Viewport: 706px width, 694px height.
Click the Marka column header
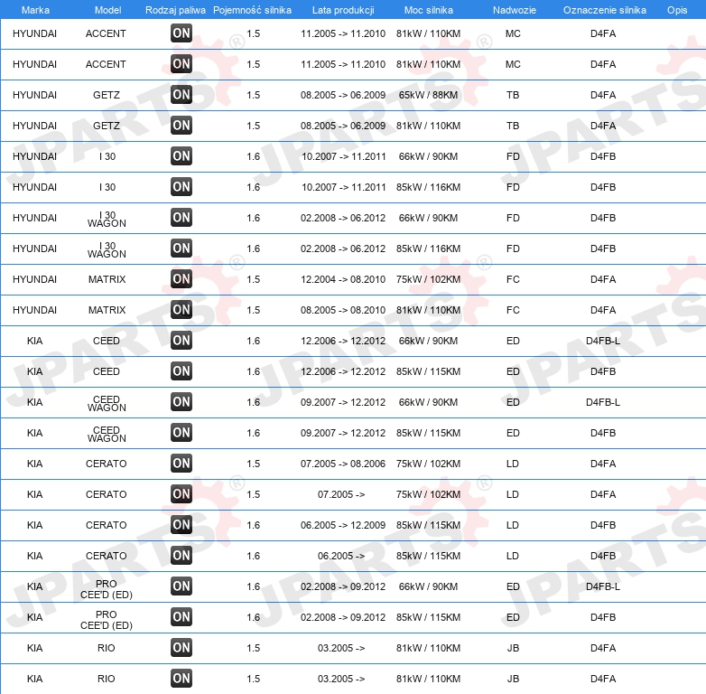point(35,10)
